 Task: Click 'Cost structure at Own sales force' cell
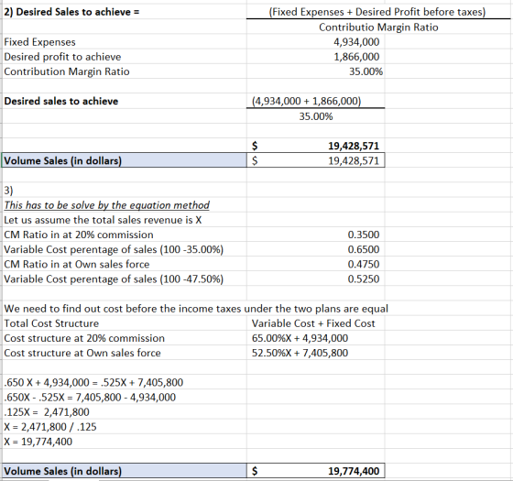tap(125, 353)
